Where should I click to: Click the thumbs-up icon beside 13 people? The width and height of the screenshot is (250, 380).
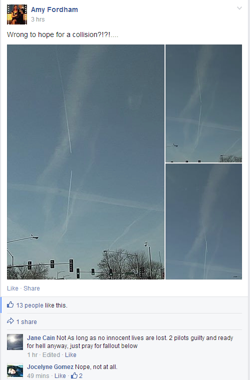(10, 304)
